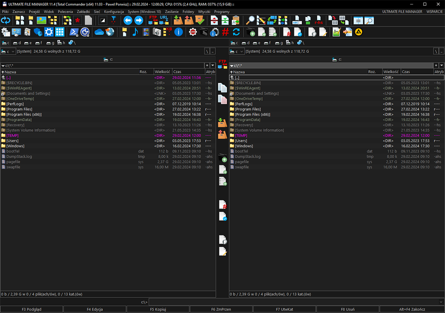Screen dimensions: 445x313
Task: Open right panel directory history arrow
Action: [x=441, y=65]
